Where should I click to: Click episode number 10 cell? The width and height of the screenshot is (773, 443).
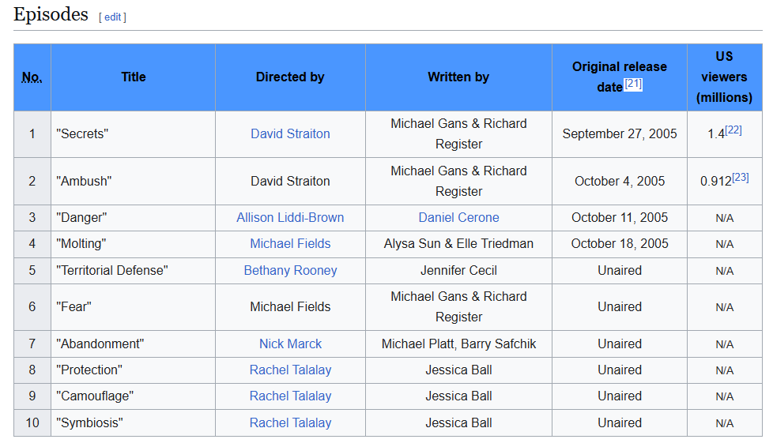[x=32, y=422]
